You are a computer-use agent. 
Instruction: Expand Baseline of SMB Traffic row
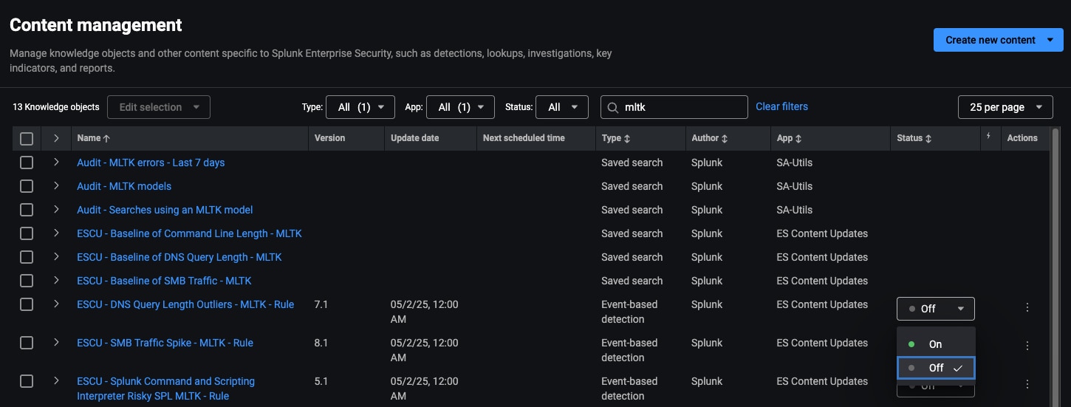click(56, 280)
